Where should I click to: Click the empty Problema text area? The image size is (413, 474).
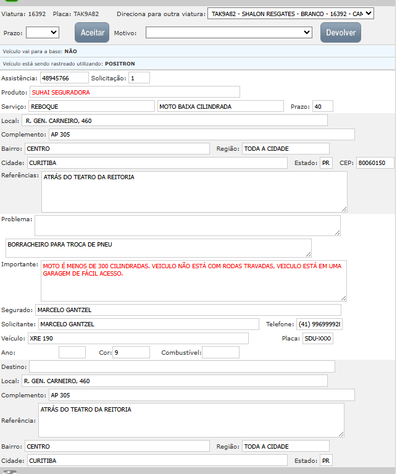tap(187, 225)
